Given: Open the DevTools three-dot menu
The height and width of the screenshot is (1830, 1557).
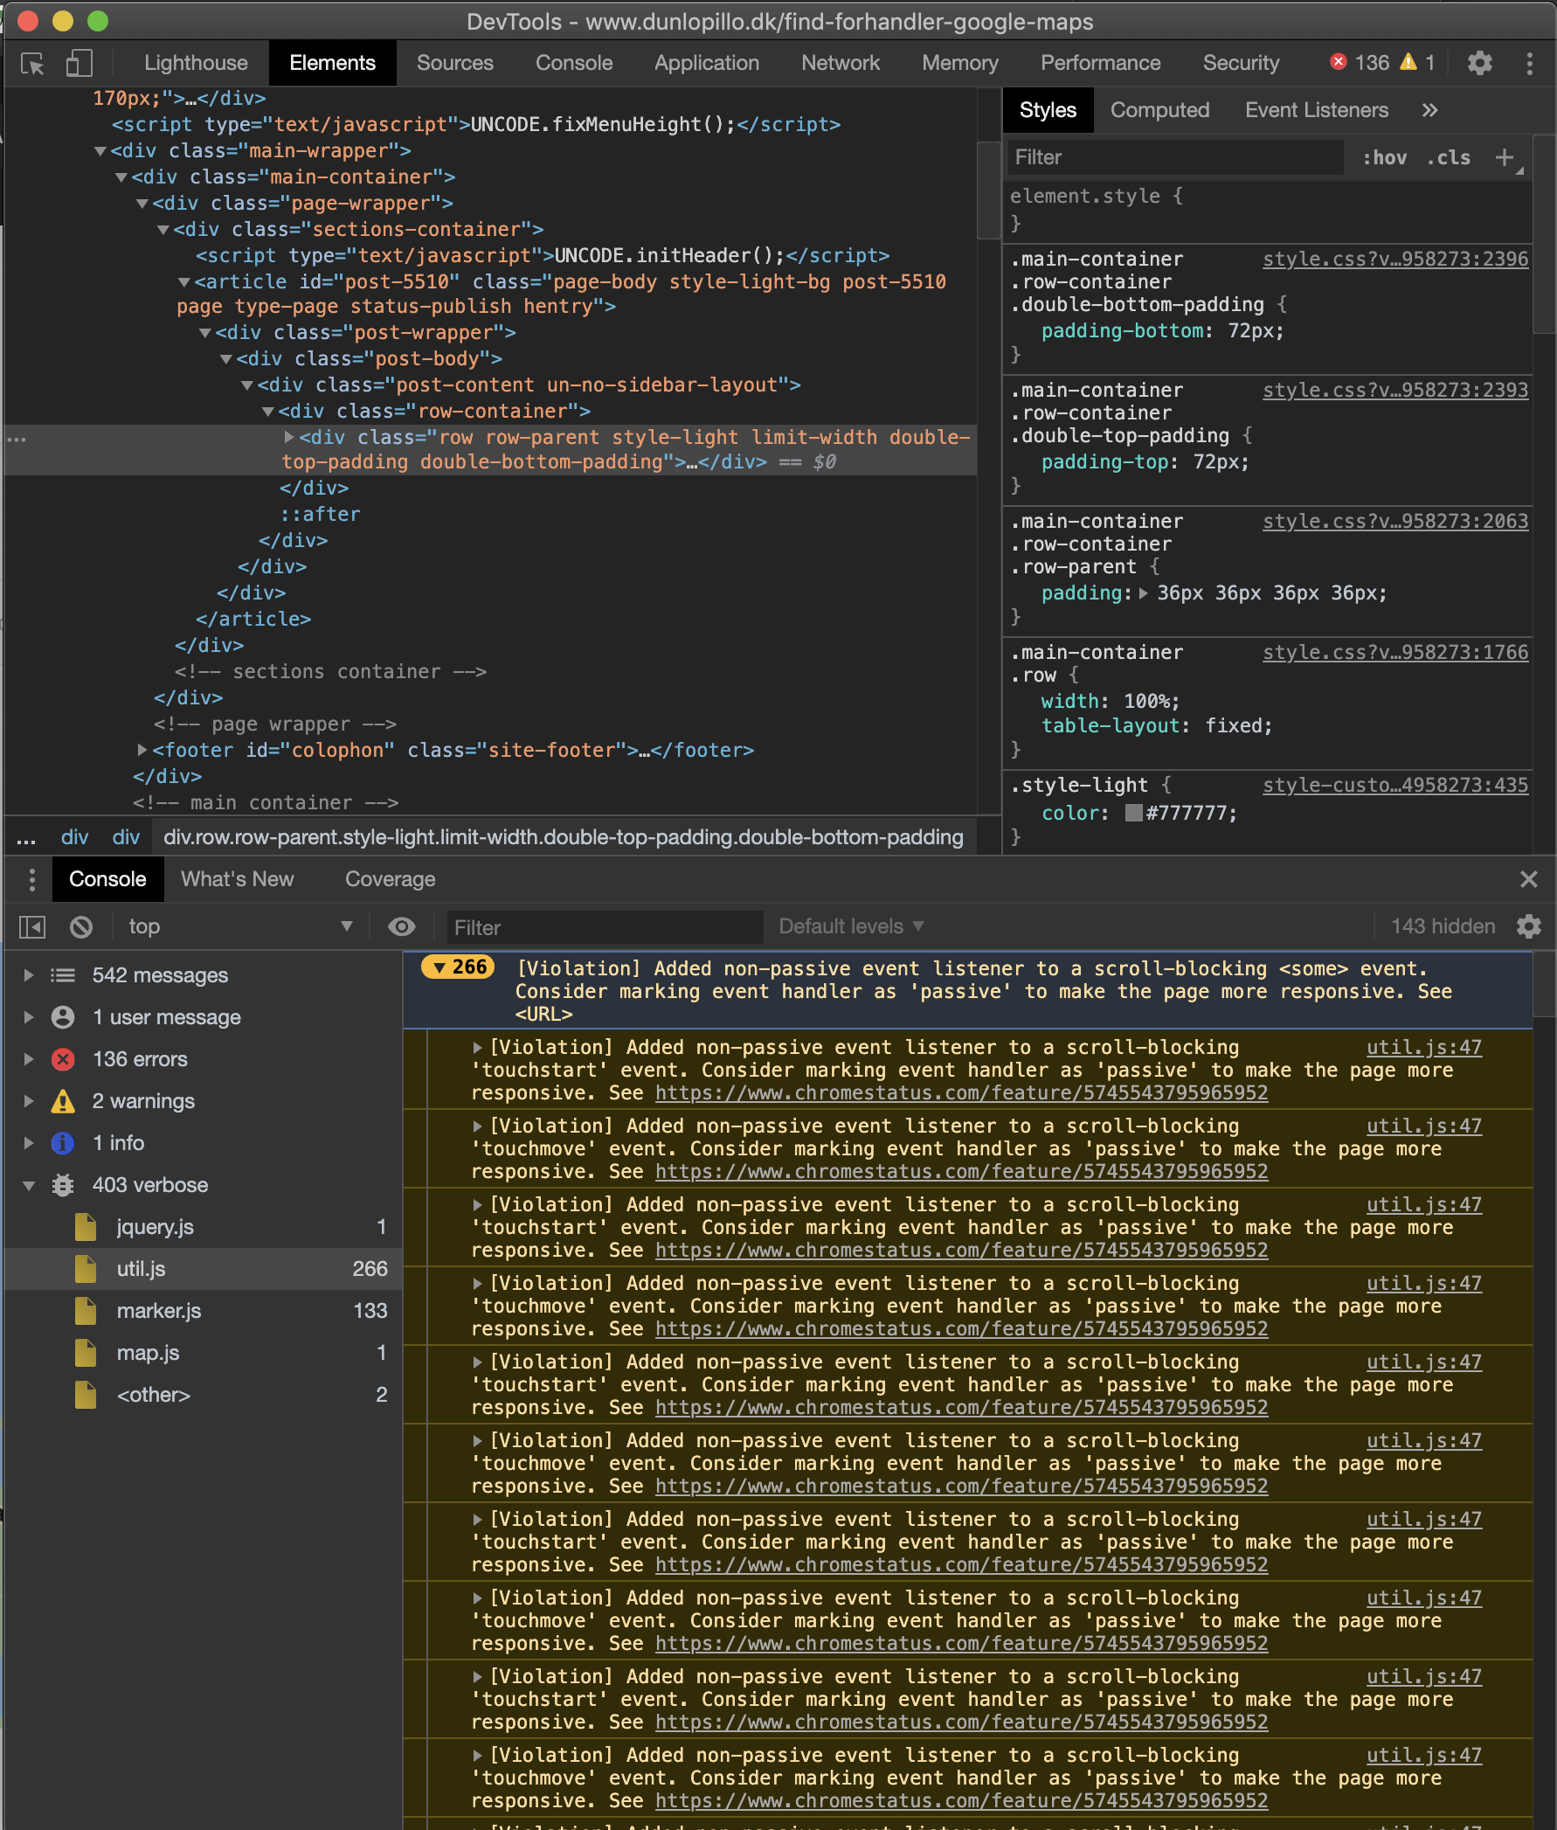Looking at the screenshot, I should click(1530, 63).
